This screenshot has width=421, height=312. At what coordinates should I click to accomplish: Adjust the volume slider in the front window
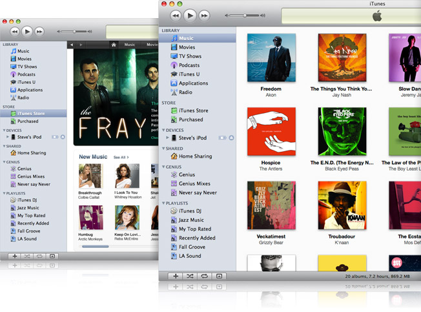pyautogui.click(x=245, y=15)
